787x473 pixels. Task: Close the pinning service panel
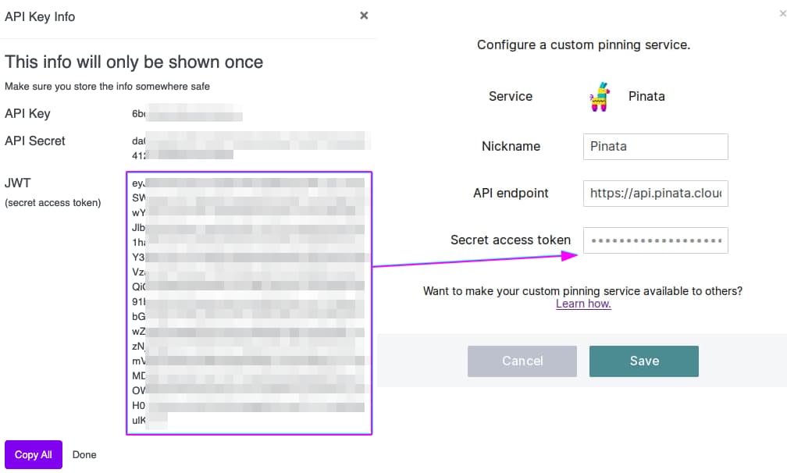coord(782,13)
